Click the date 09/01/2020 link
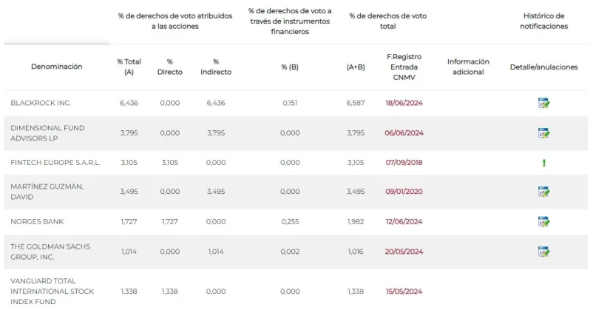 [x=404, y=192]
